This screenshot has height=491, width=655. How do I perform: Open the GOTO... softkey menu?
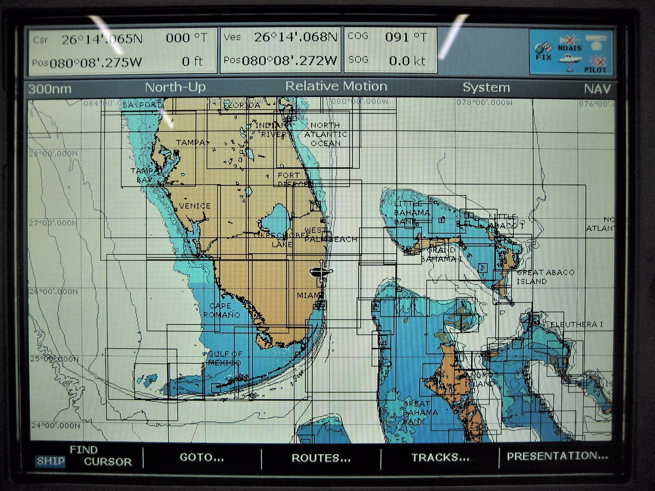click(202, 457)
